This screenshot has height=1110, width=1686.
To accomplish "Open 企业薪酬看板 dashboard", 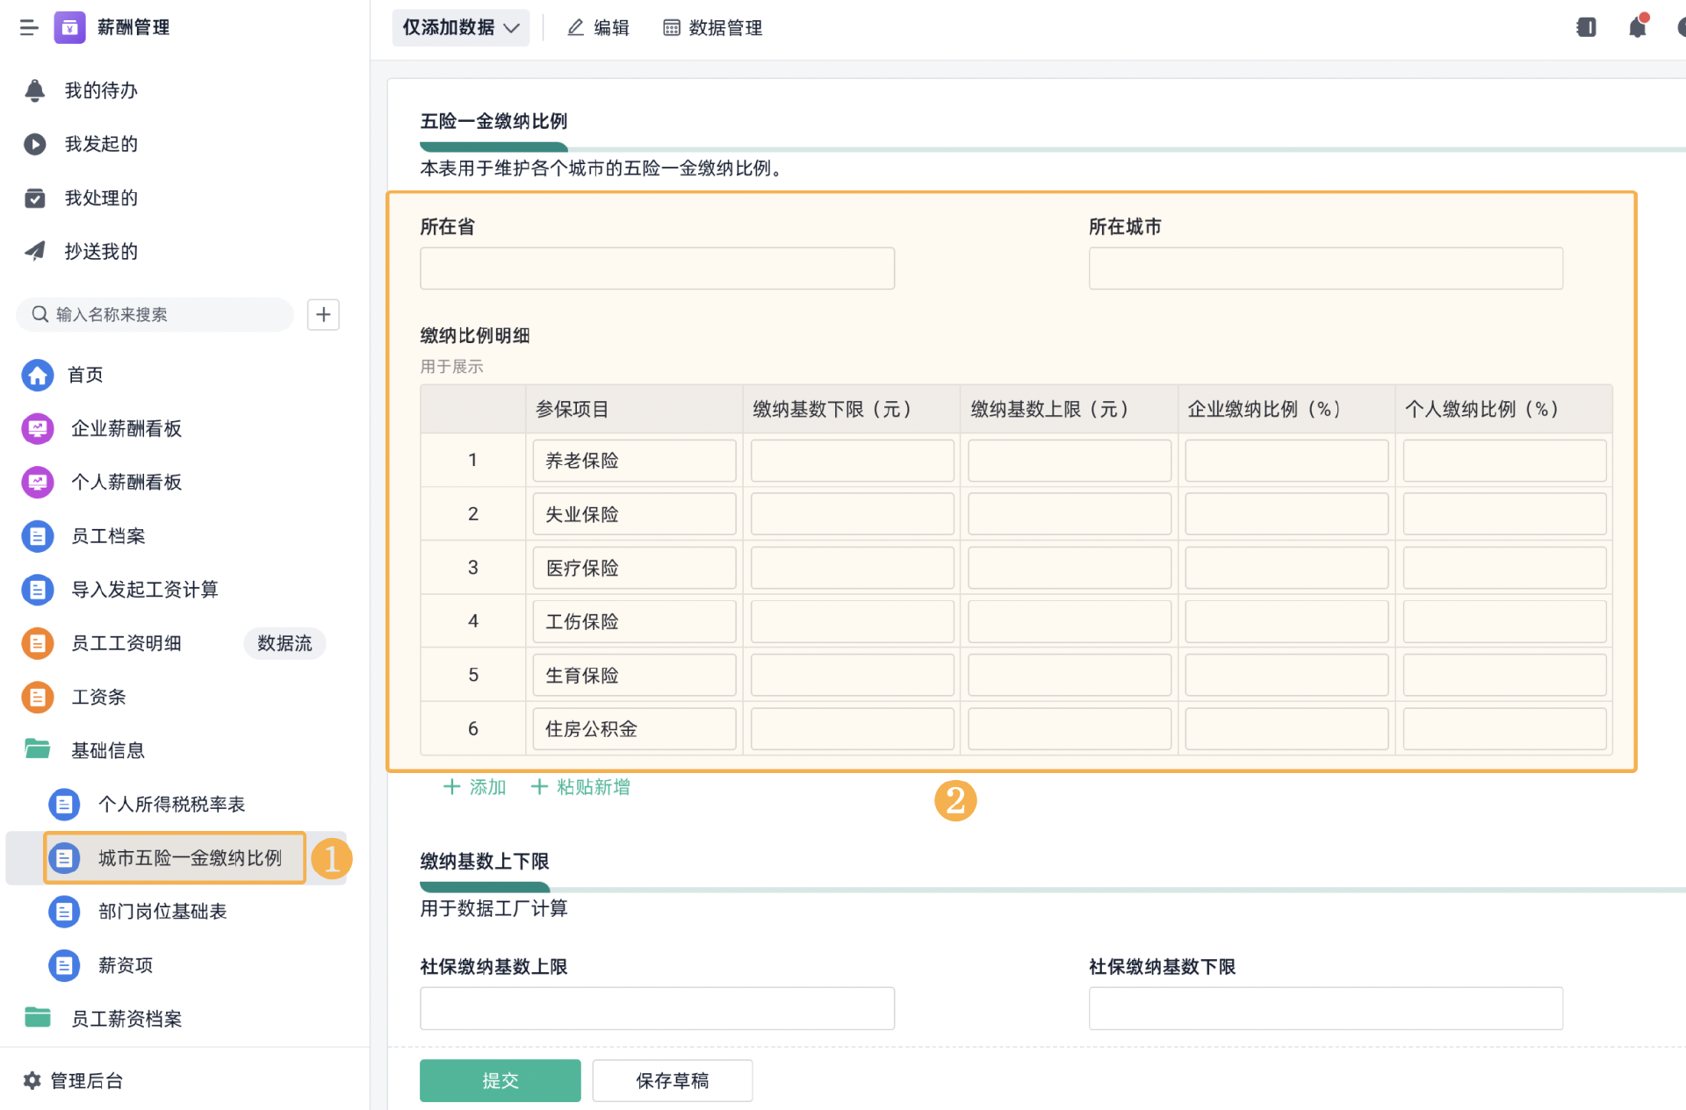I will click(126, 428).
